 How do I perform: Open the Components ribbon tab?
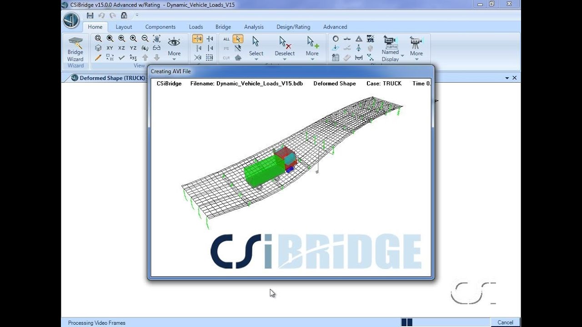(160, 27)
